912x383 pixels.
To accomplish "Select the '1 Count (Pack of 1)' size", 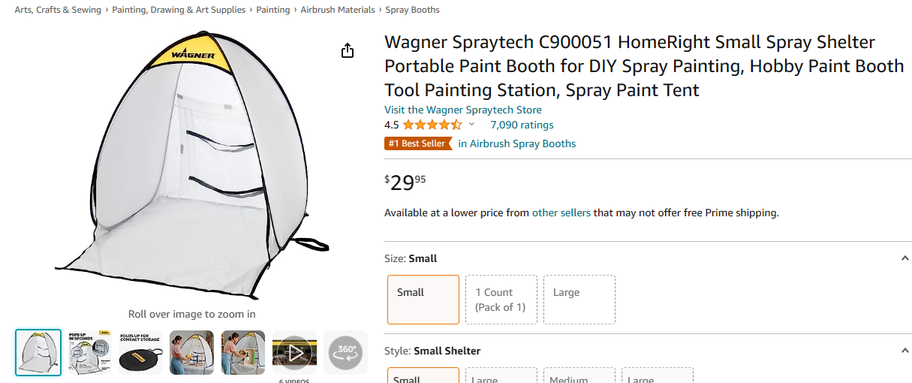I will 501,299.
